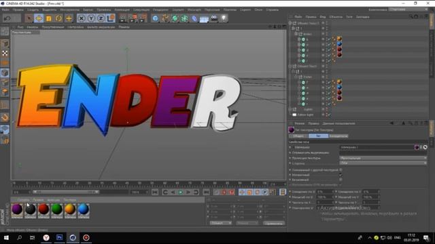Toggle X axis lock button

pos(82,18)
